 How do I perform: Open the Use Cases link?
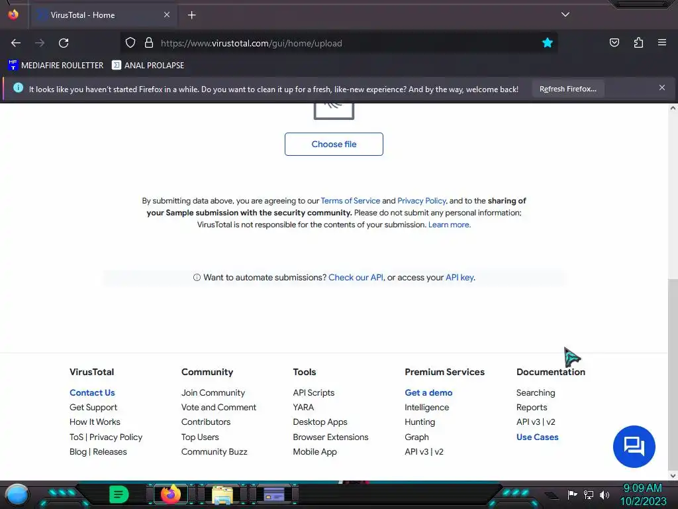point(538,437)
